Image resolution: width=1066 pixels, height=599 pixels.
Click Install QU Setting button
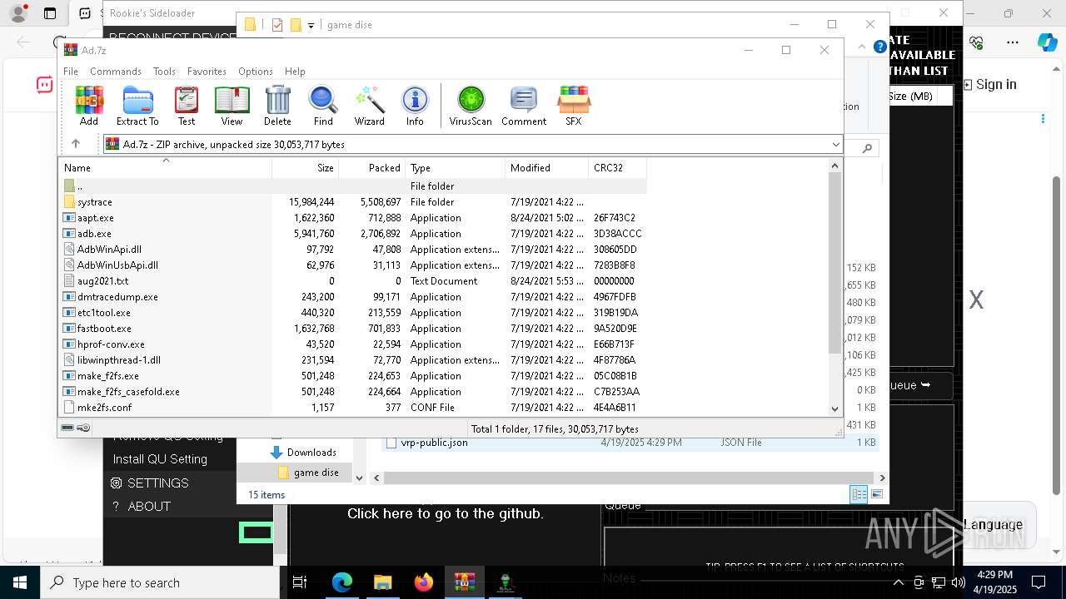160,459
